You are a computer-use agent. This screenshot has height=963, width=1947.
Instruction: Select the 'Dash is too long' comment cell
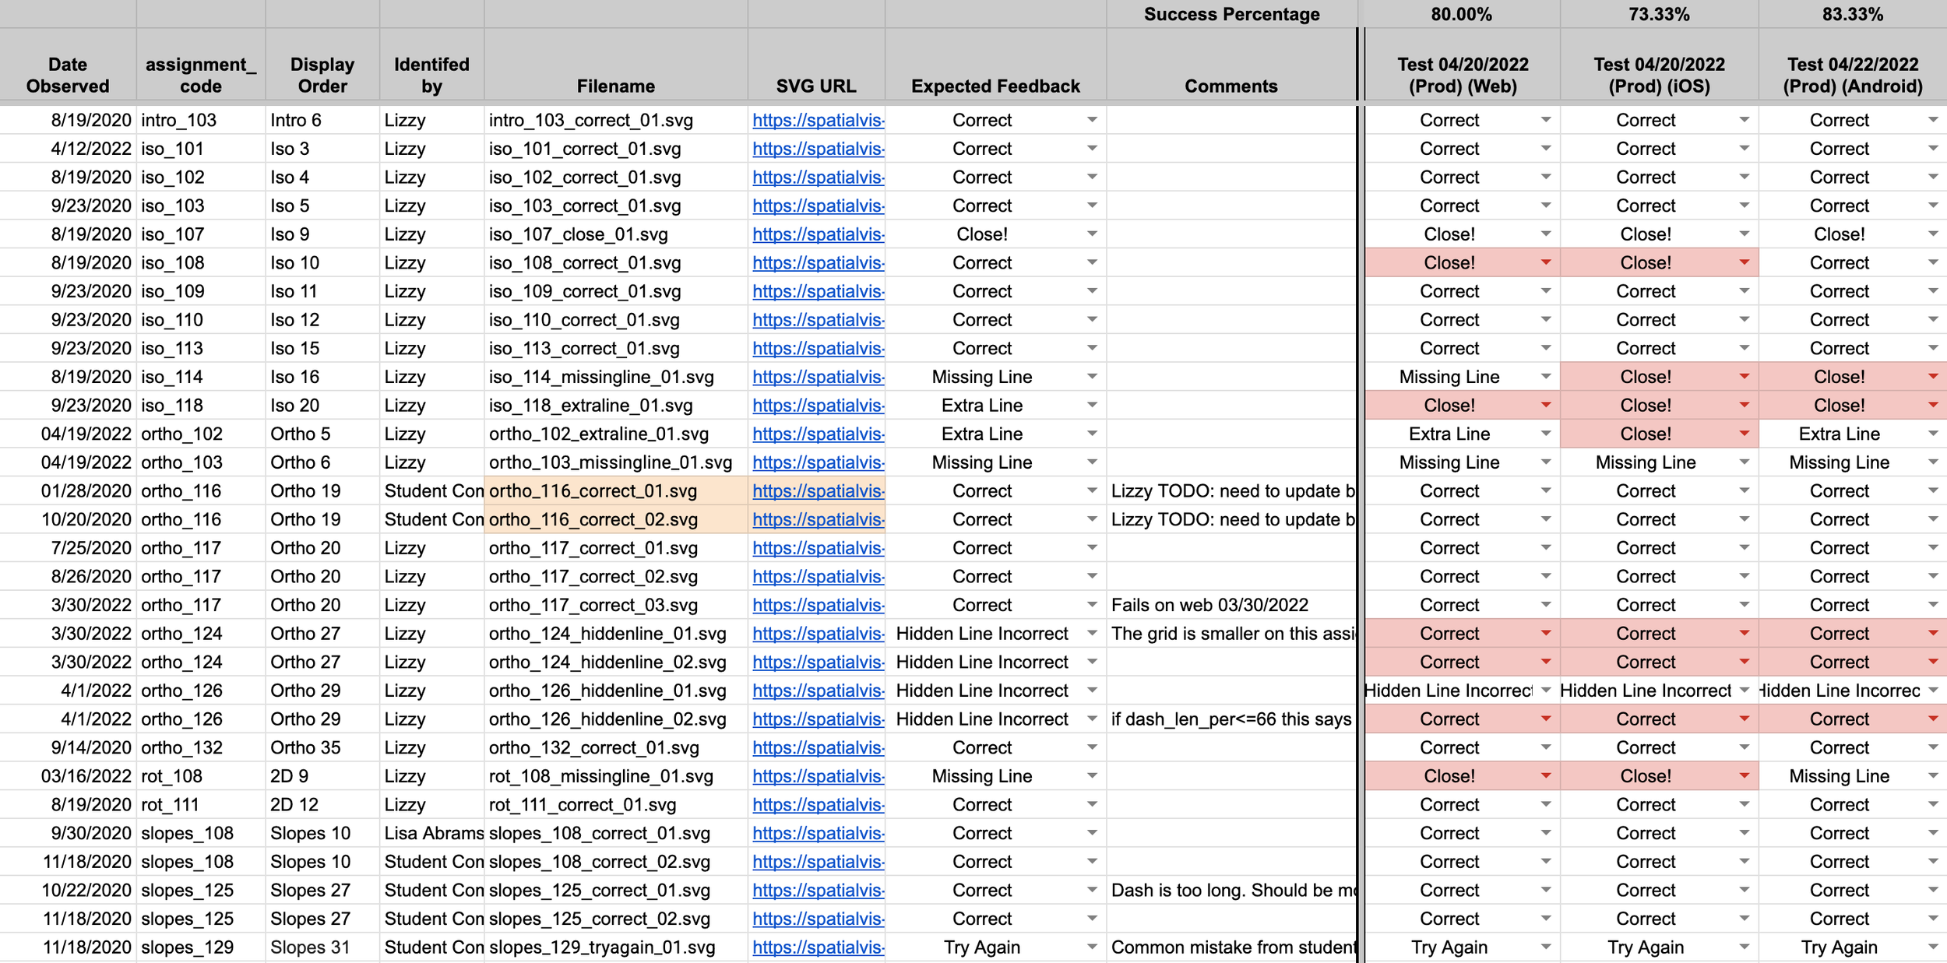tap(1231, 891)
